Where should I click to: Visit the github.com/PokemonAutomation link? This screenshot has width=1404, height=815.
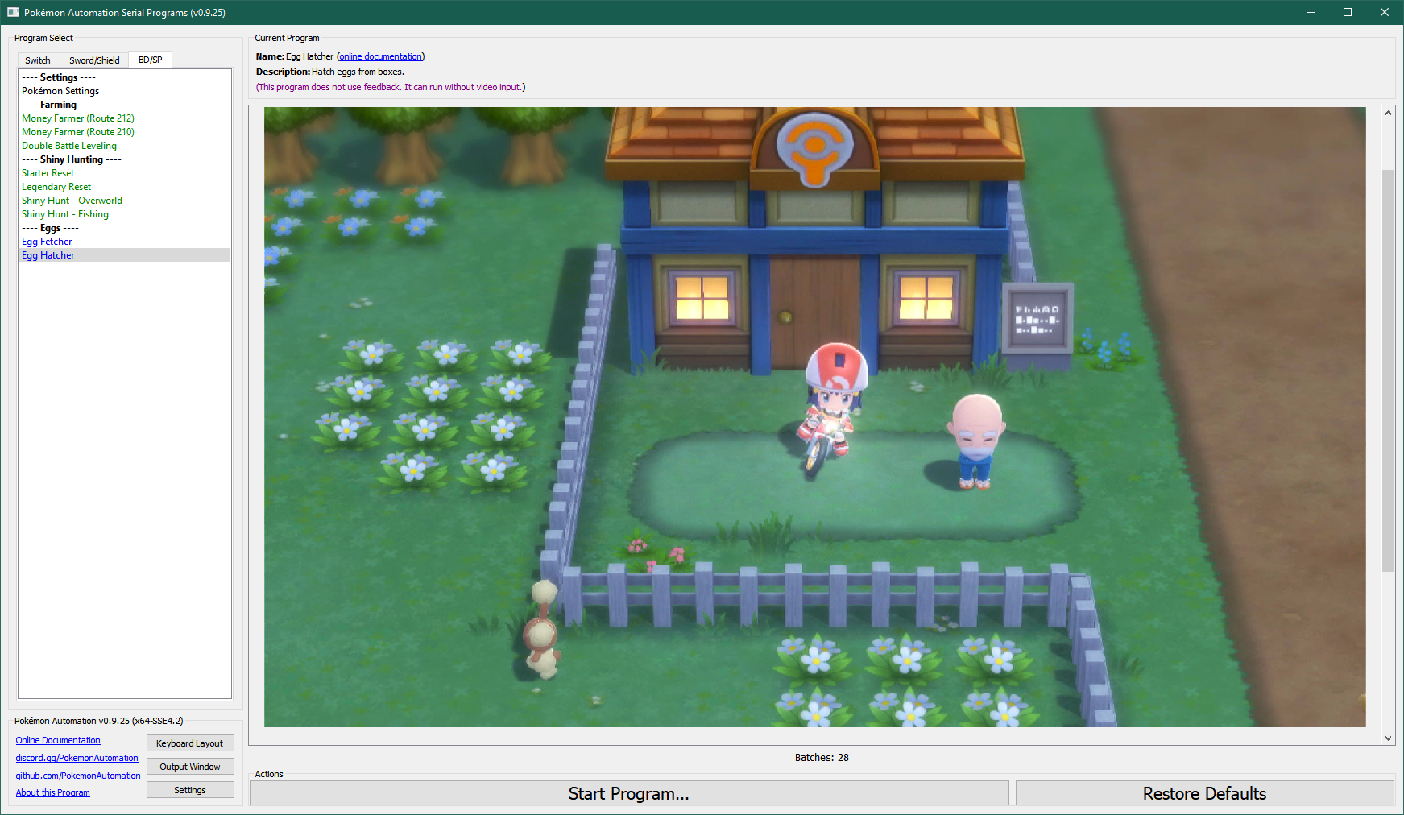tap(78, 776)
